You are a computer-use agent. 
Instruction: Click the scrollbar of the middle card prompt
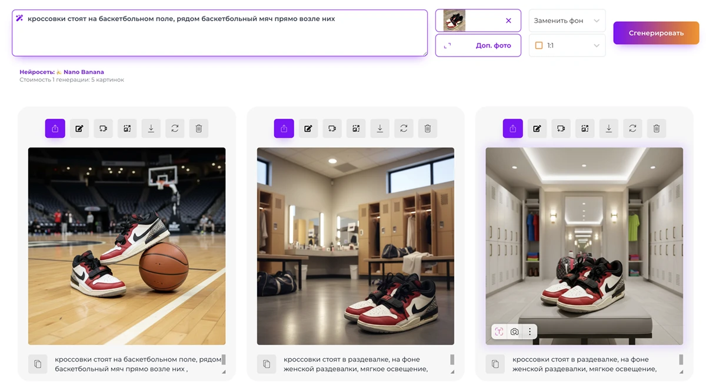(452, 360)
